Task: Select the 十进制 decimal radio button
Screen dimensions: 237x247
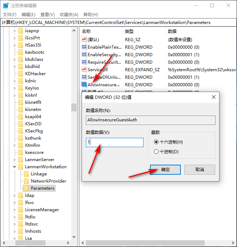Action: [156, 152]
